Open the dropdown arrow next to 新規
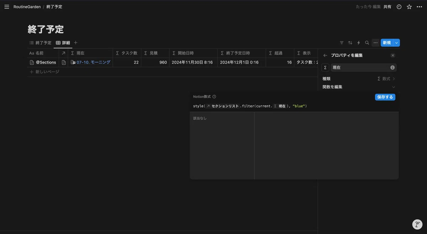427x234 pixels. pos(396,43)
